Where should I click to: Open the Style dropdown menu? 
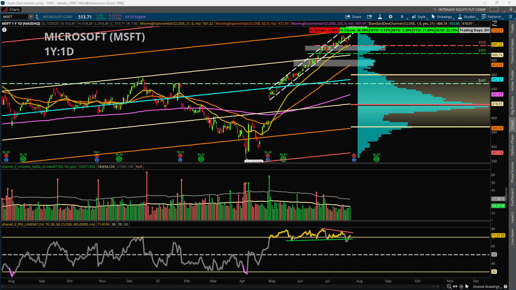coord(419,17)
